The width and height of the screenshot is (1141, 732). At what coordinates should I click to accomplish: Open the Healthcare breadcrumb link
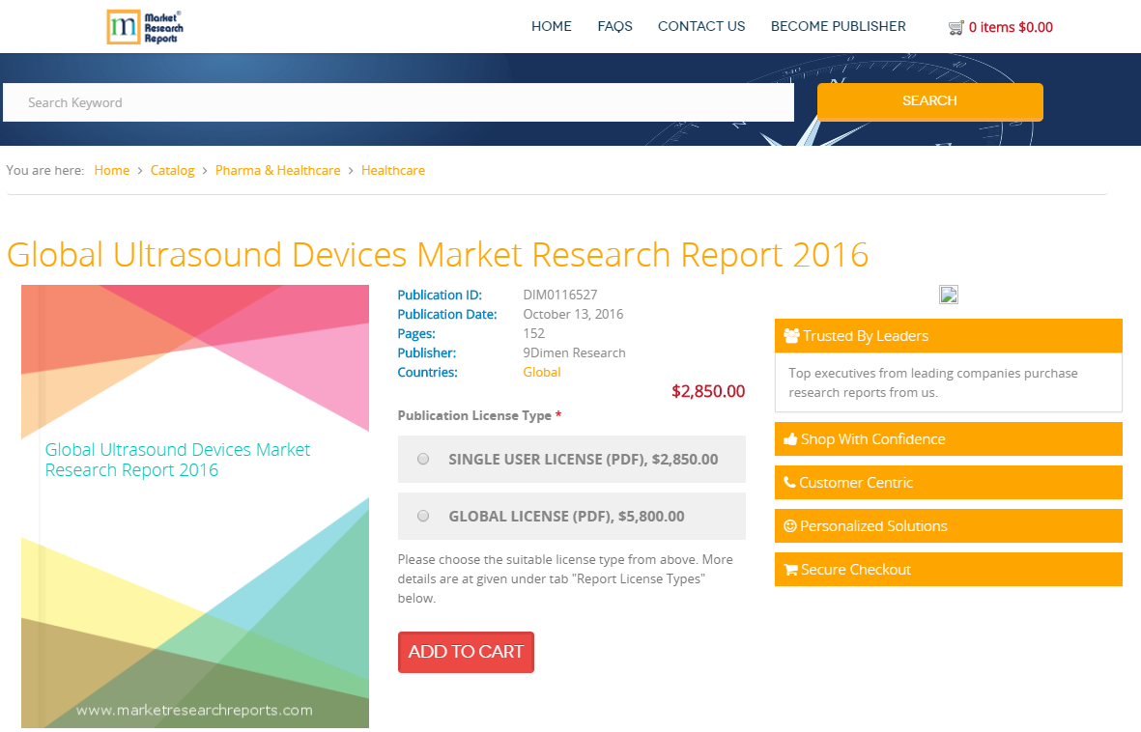393,170
